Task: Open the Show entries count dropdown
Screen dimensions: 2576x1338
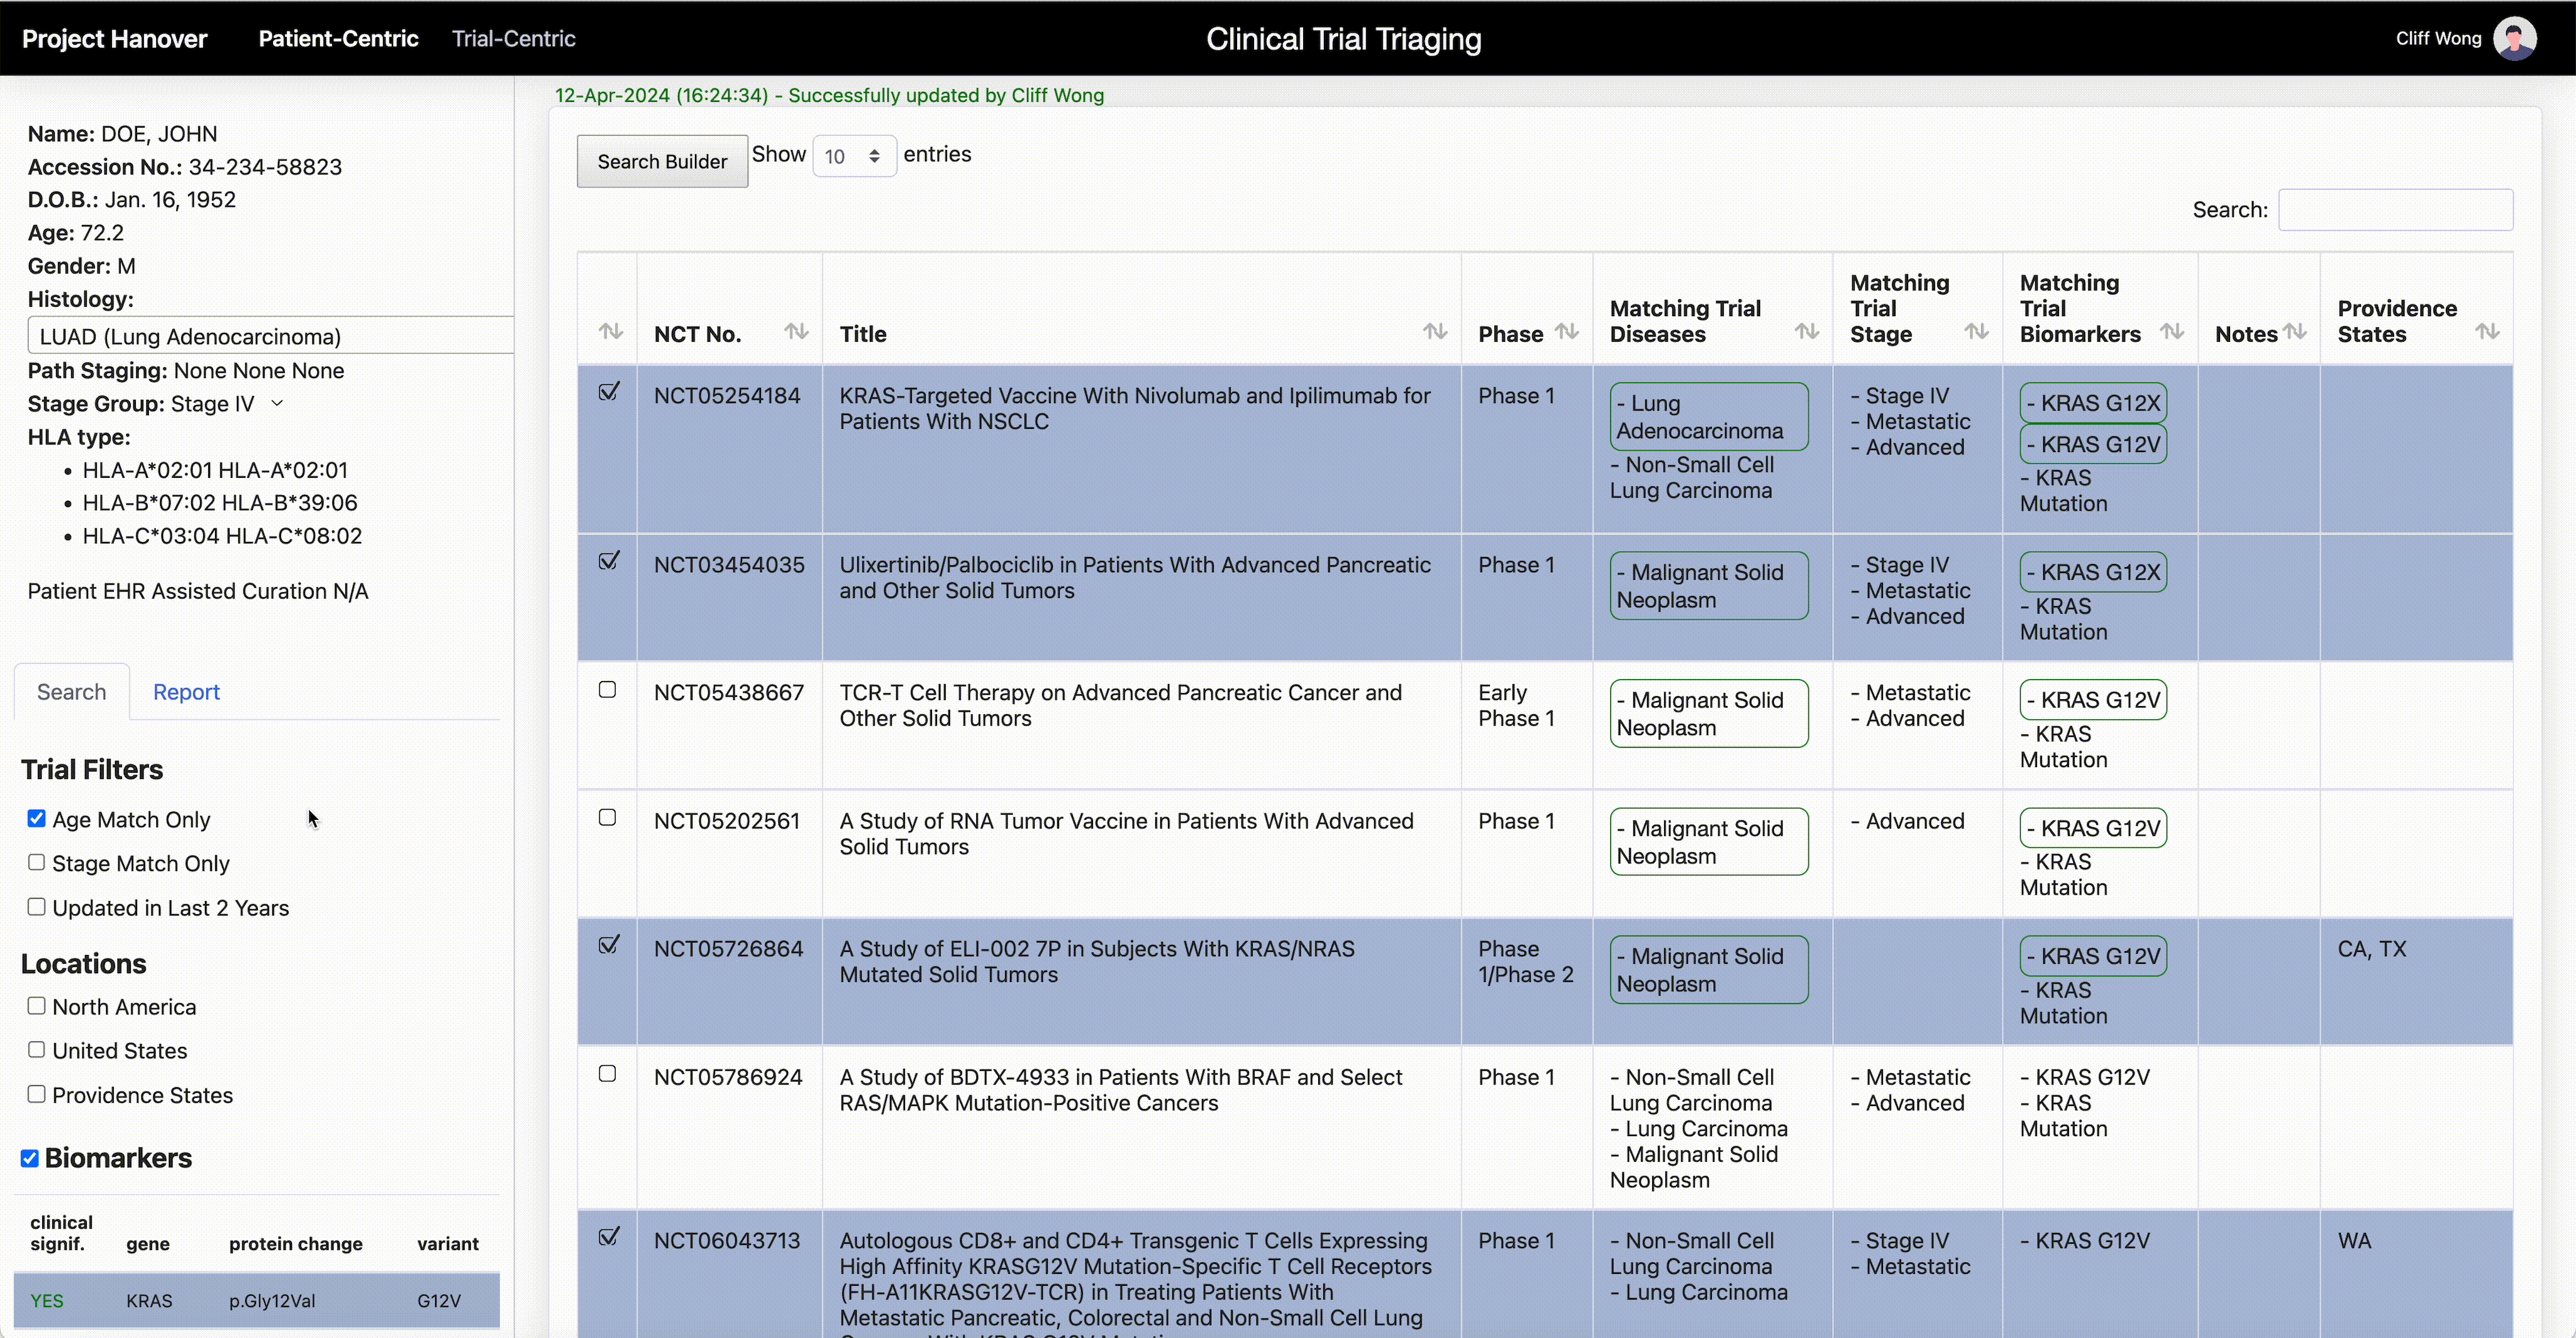Action: coord(854,156)
